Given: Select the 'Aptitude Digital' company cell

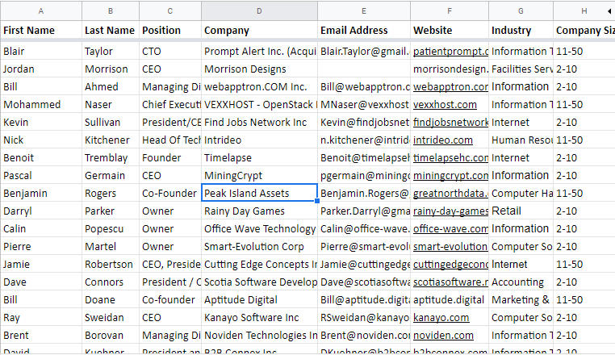Looking at the screenshot, I should tap(259, 300).
